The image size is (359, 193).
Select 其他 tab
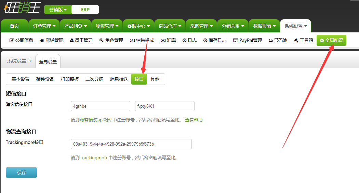(155, 79)
